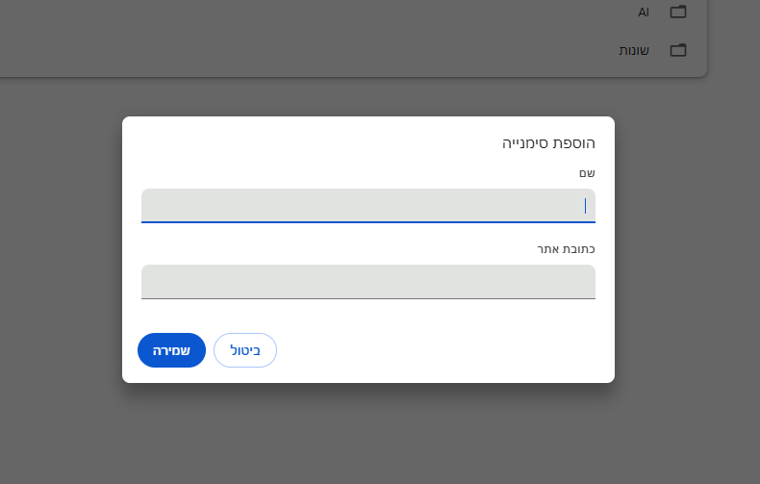Screen dimensions: 760x484
Task: Select the AI folder label
Action: click(x=644, y=13)
